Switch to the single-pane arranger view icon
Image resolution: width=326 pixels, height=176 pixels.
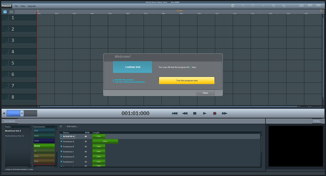(5, 12)
